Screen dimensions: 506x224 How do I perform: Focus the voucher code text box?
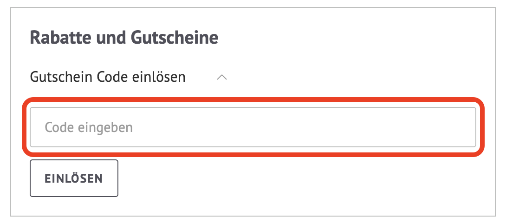coord(253,127)
